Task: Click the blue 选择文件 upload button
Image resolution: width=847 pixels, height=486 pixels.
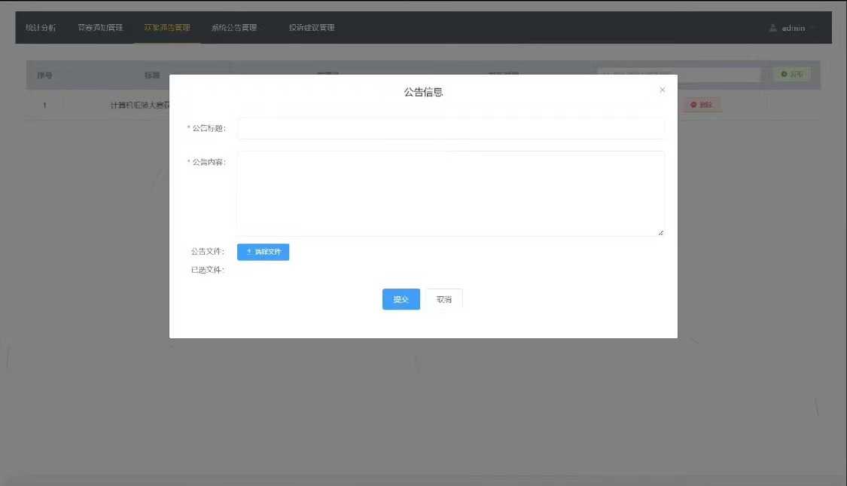Action: (263, 252)
